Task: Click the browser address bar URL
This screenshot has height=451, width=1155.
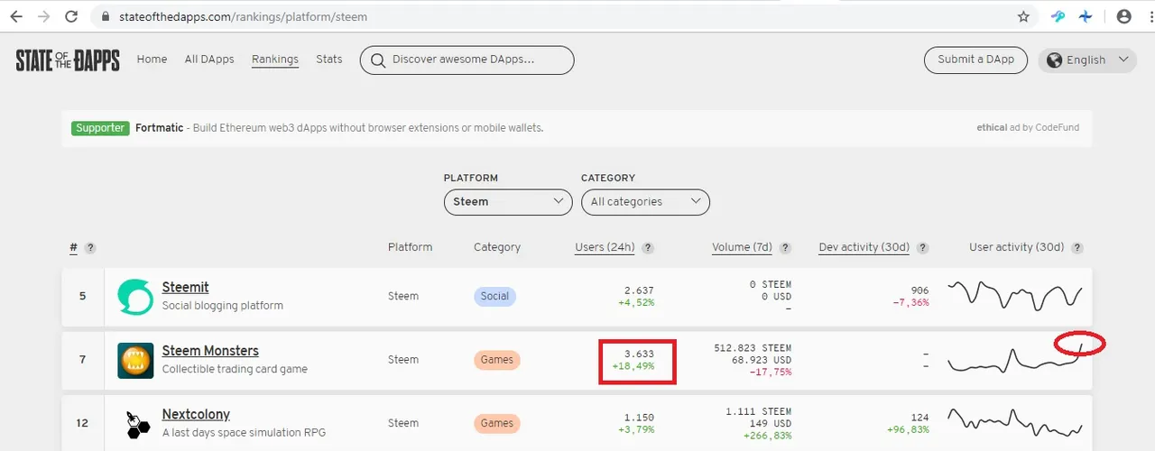Action: coord(244,16)
